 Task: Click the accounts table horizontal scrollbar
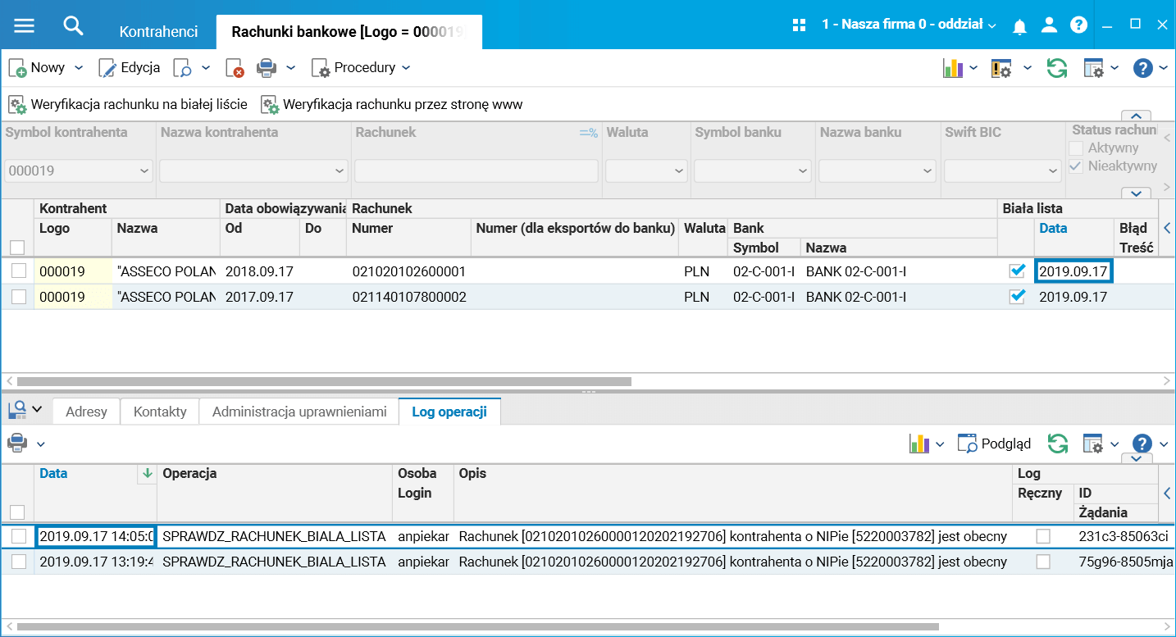(324, 381)
